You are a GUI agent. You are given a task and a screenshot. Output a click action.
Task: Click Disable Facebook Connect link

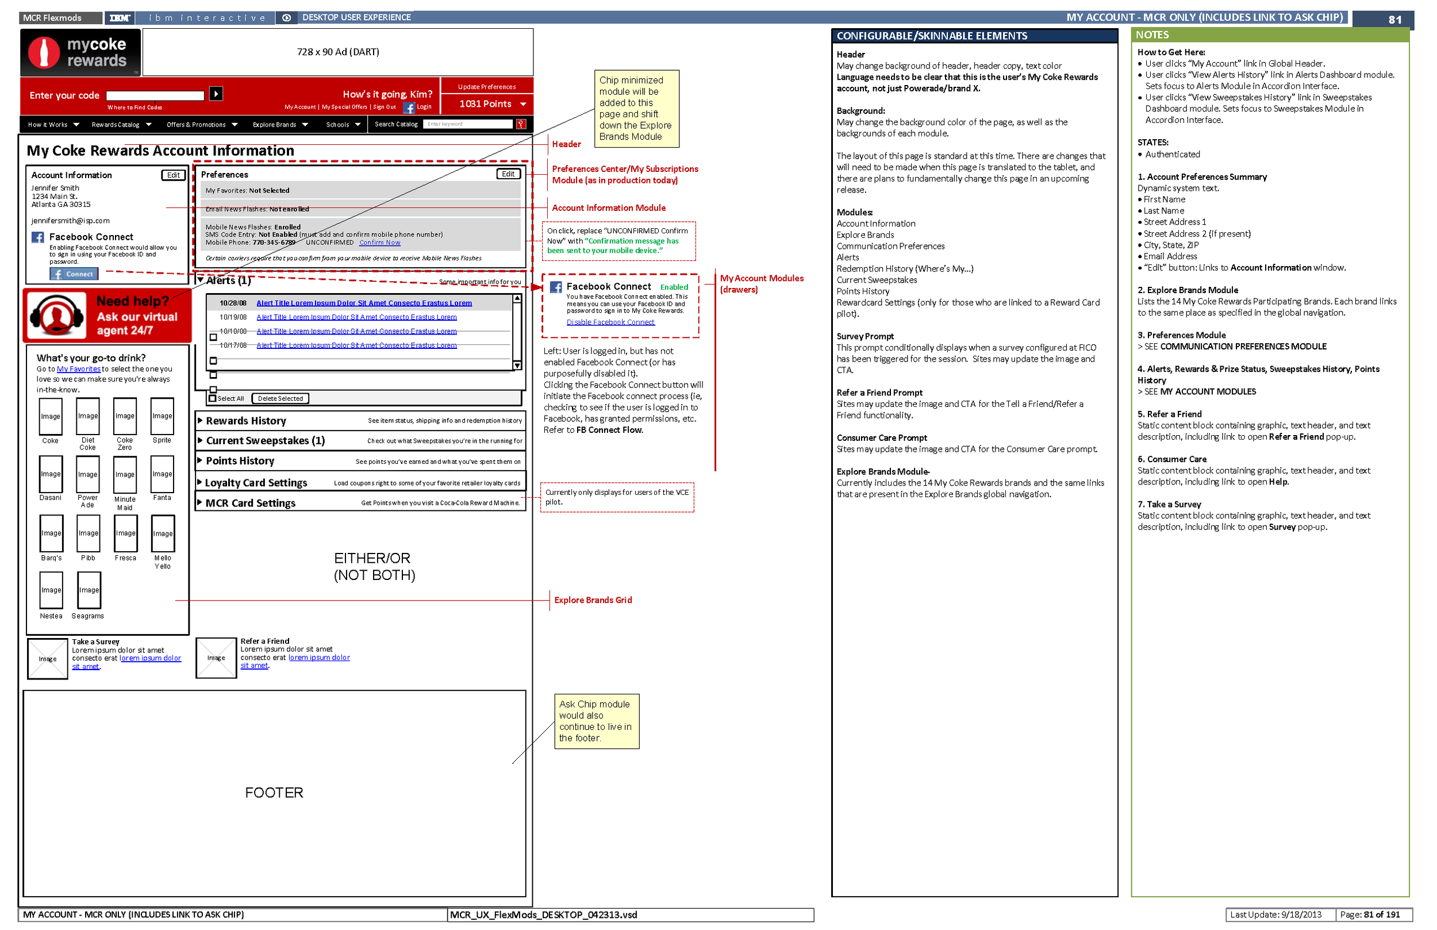pos(610,322)
